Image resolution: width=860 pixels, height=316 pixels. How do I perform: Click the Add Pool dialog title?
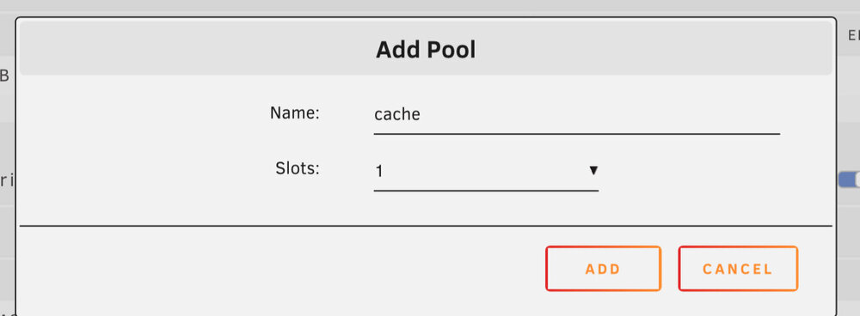pos(426,50)
